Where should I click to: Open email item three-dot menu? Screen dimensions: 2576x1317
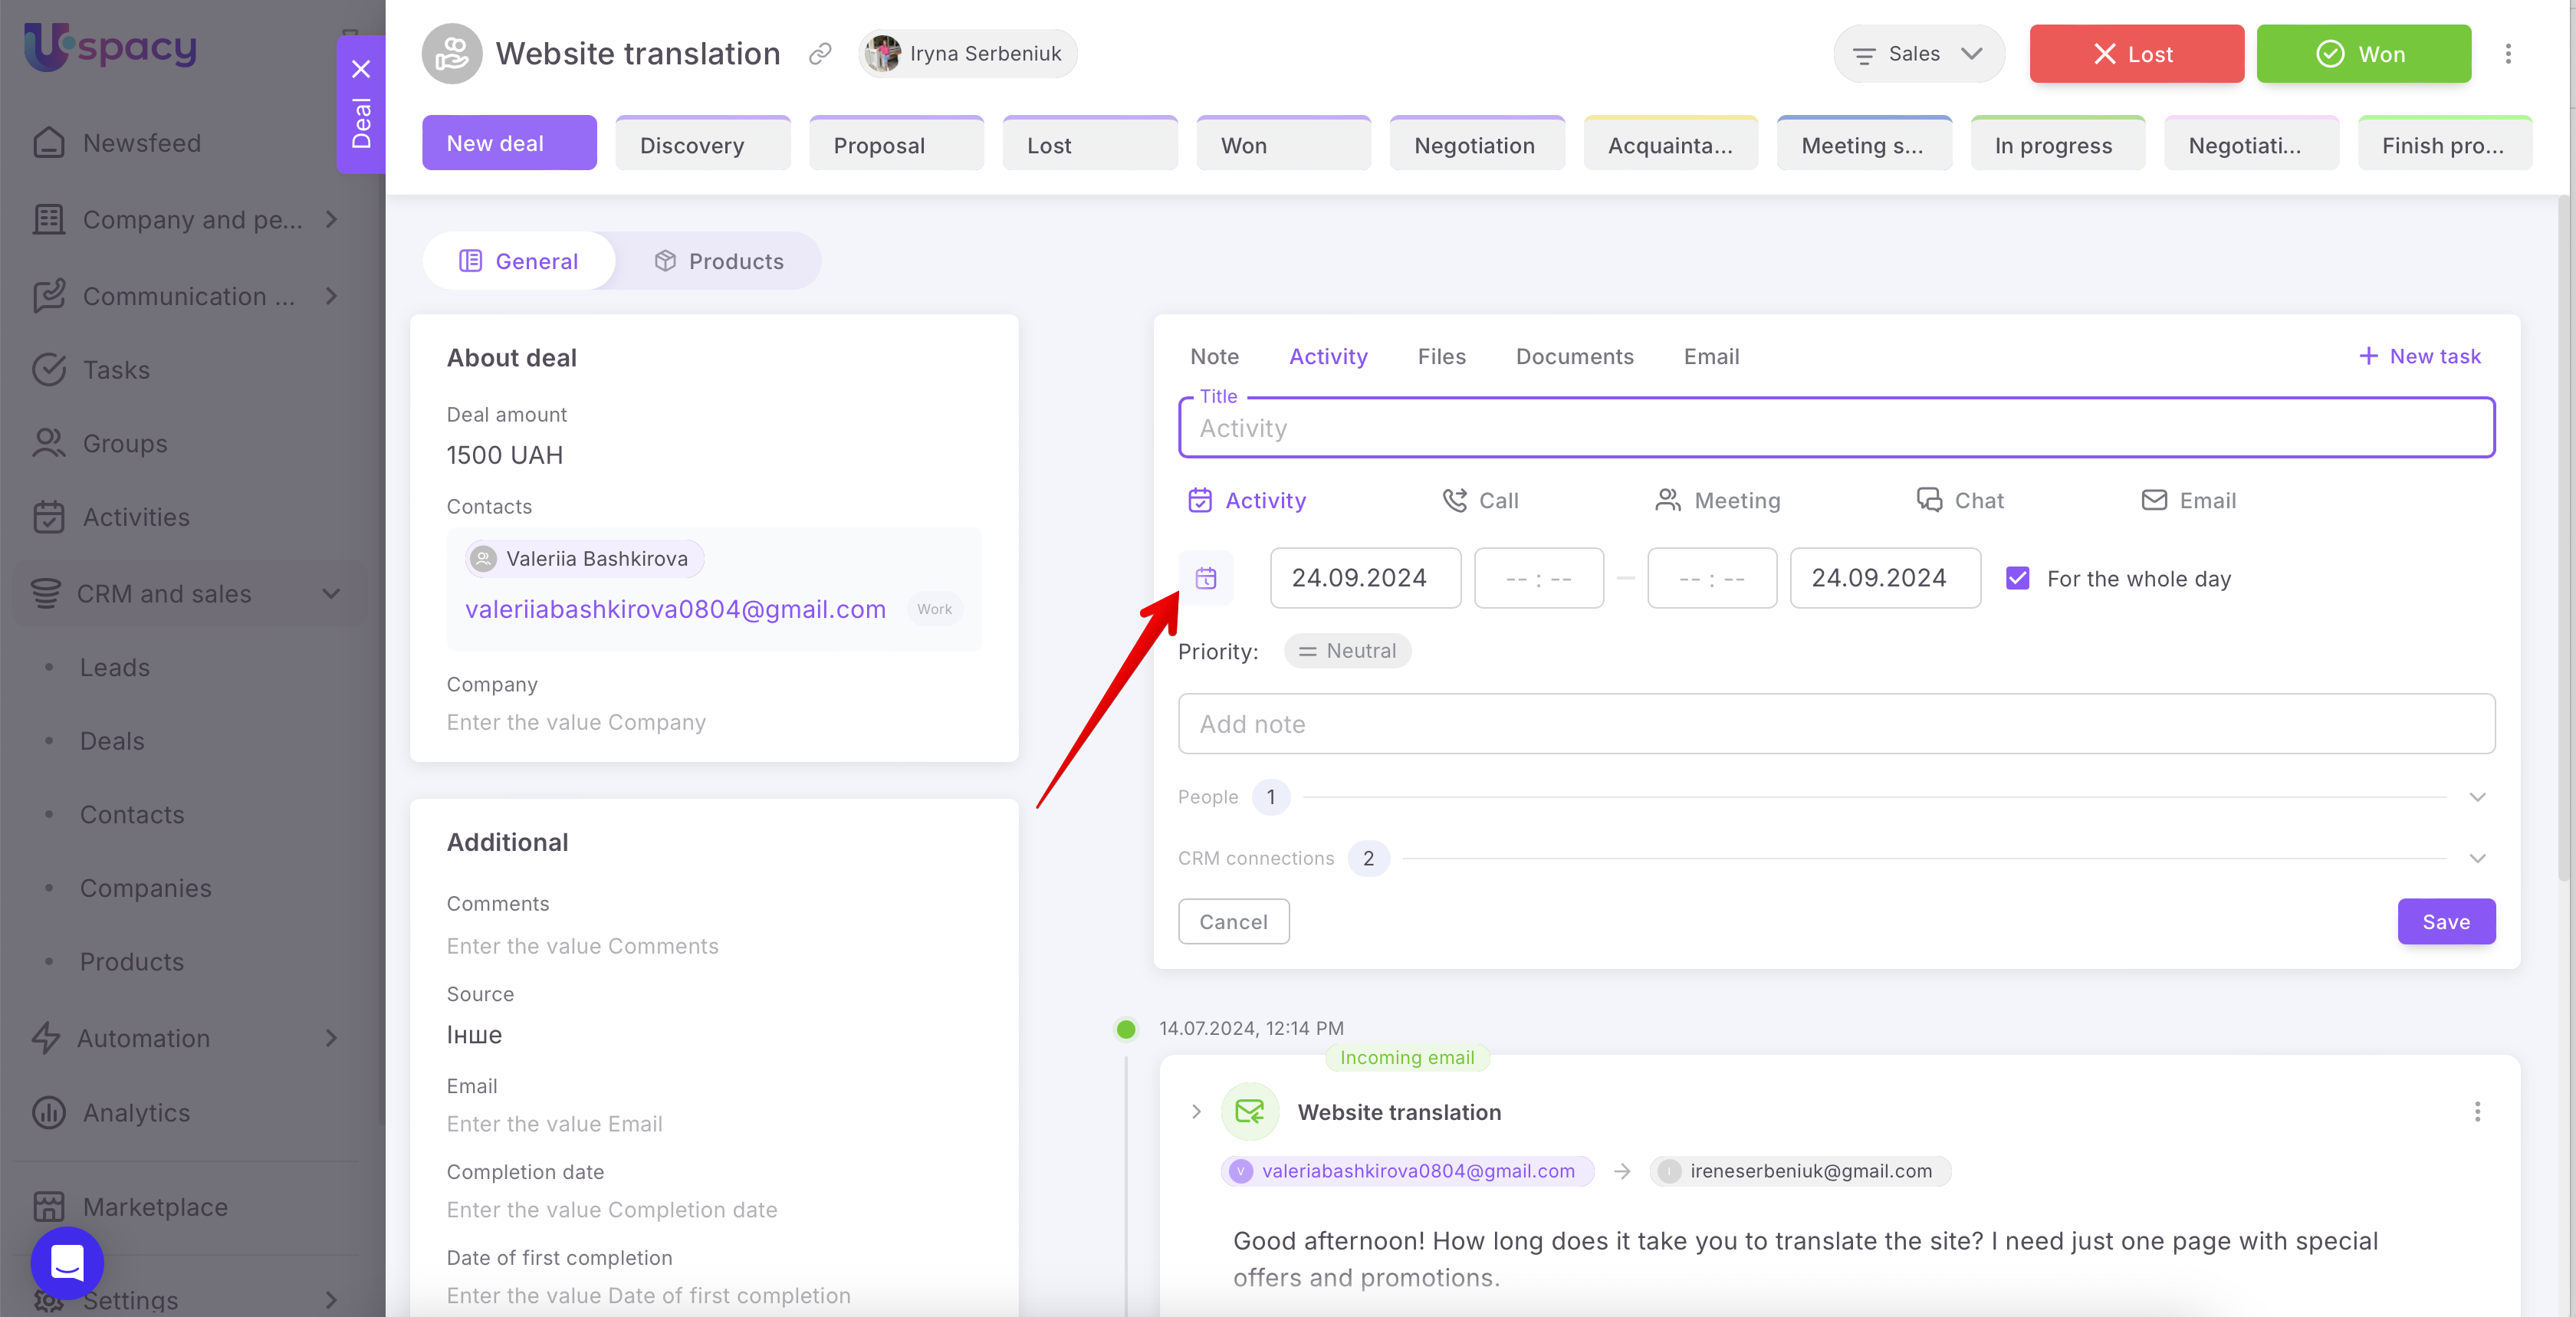(2477, 1112)
